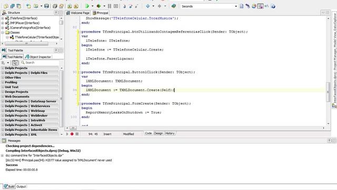Click the gray Forward navigation icon

point(160,6)
